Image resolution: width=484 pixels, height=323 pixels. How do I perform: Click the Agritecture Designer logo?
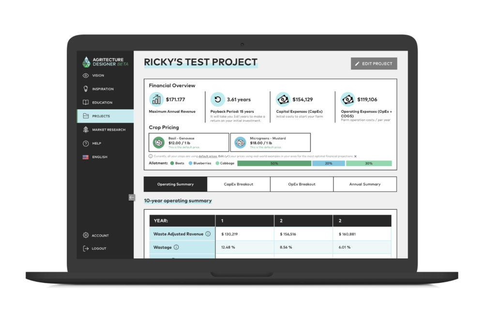[105, 62]
